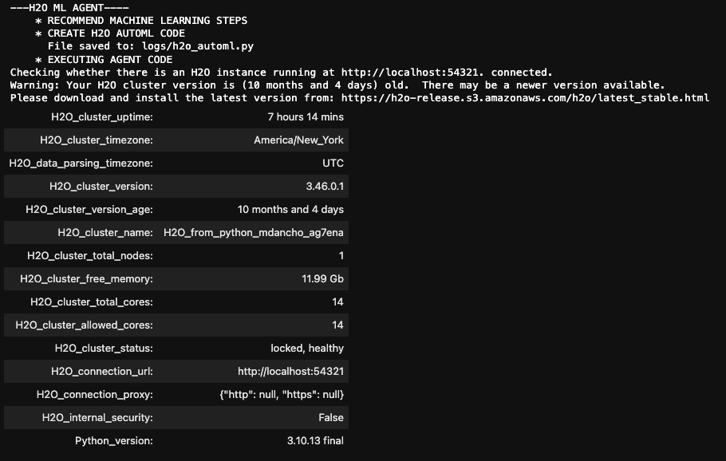This screenshot has height=461, width=726.
Task: Click the h2o latest_stable.html download URL
Action: (x=525, y=98)
